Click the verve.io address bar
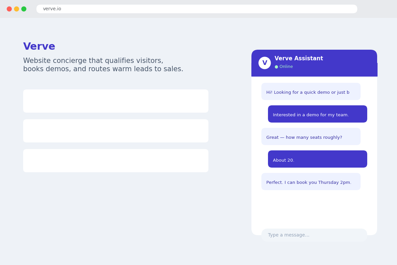 click(197, 9)
